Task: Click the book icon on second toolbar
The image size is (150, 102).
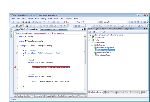Action: click(27, 26)
